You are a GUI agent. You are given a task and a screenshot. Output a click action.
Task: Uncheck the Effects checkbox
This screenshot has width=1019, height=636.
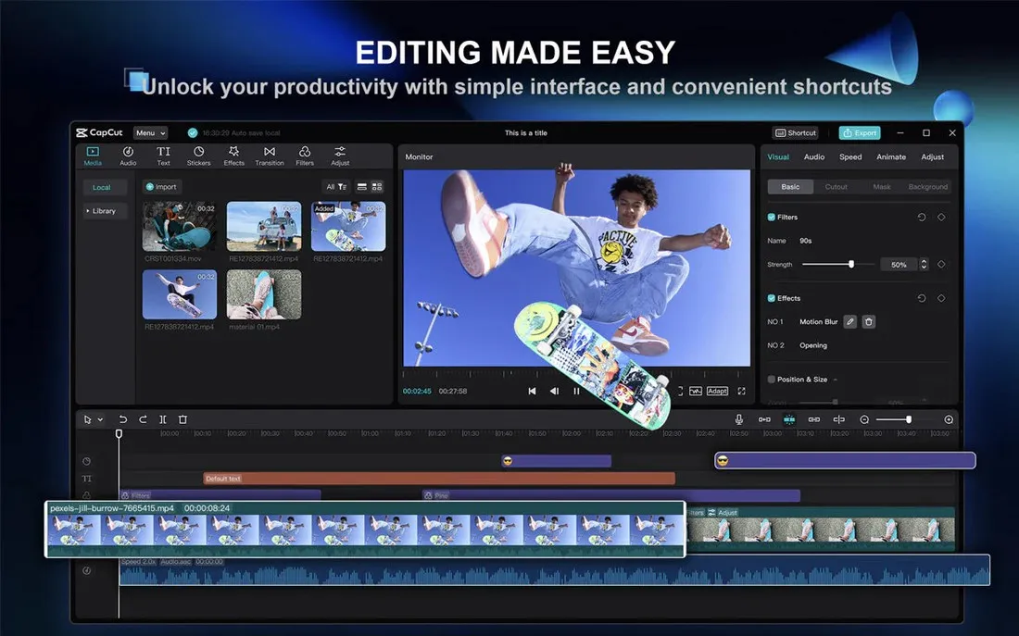[772, 298]
